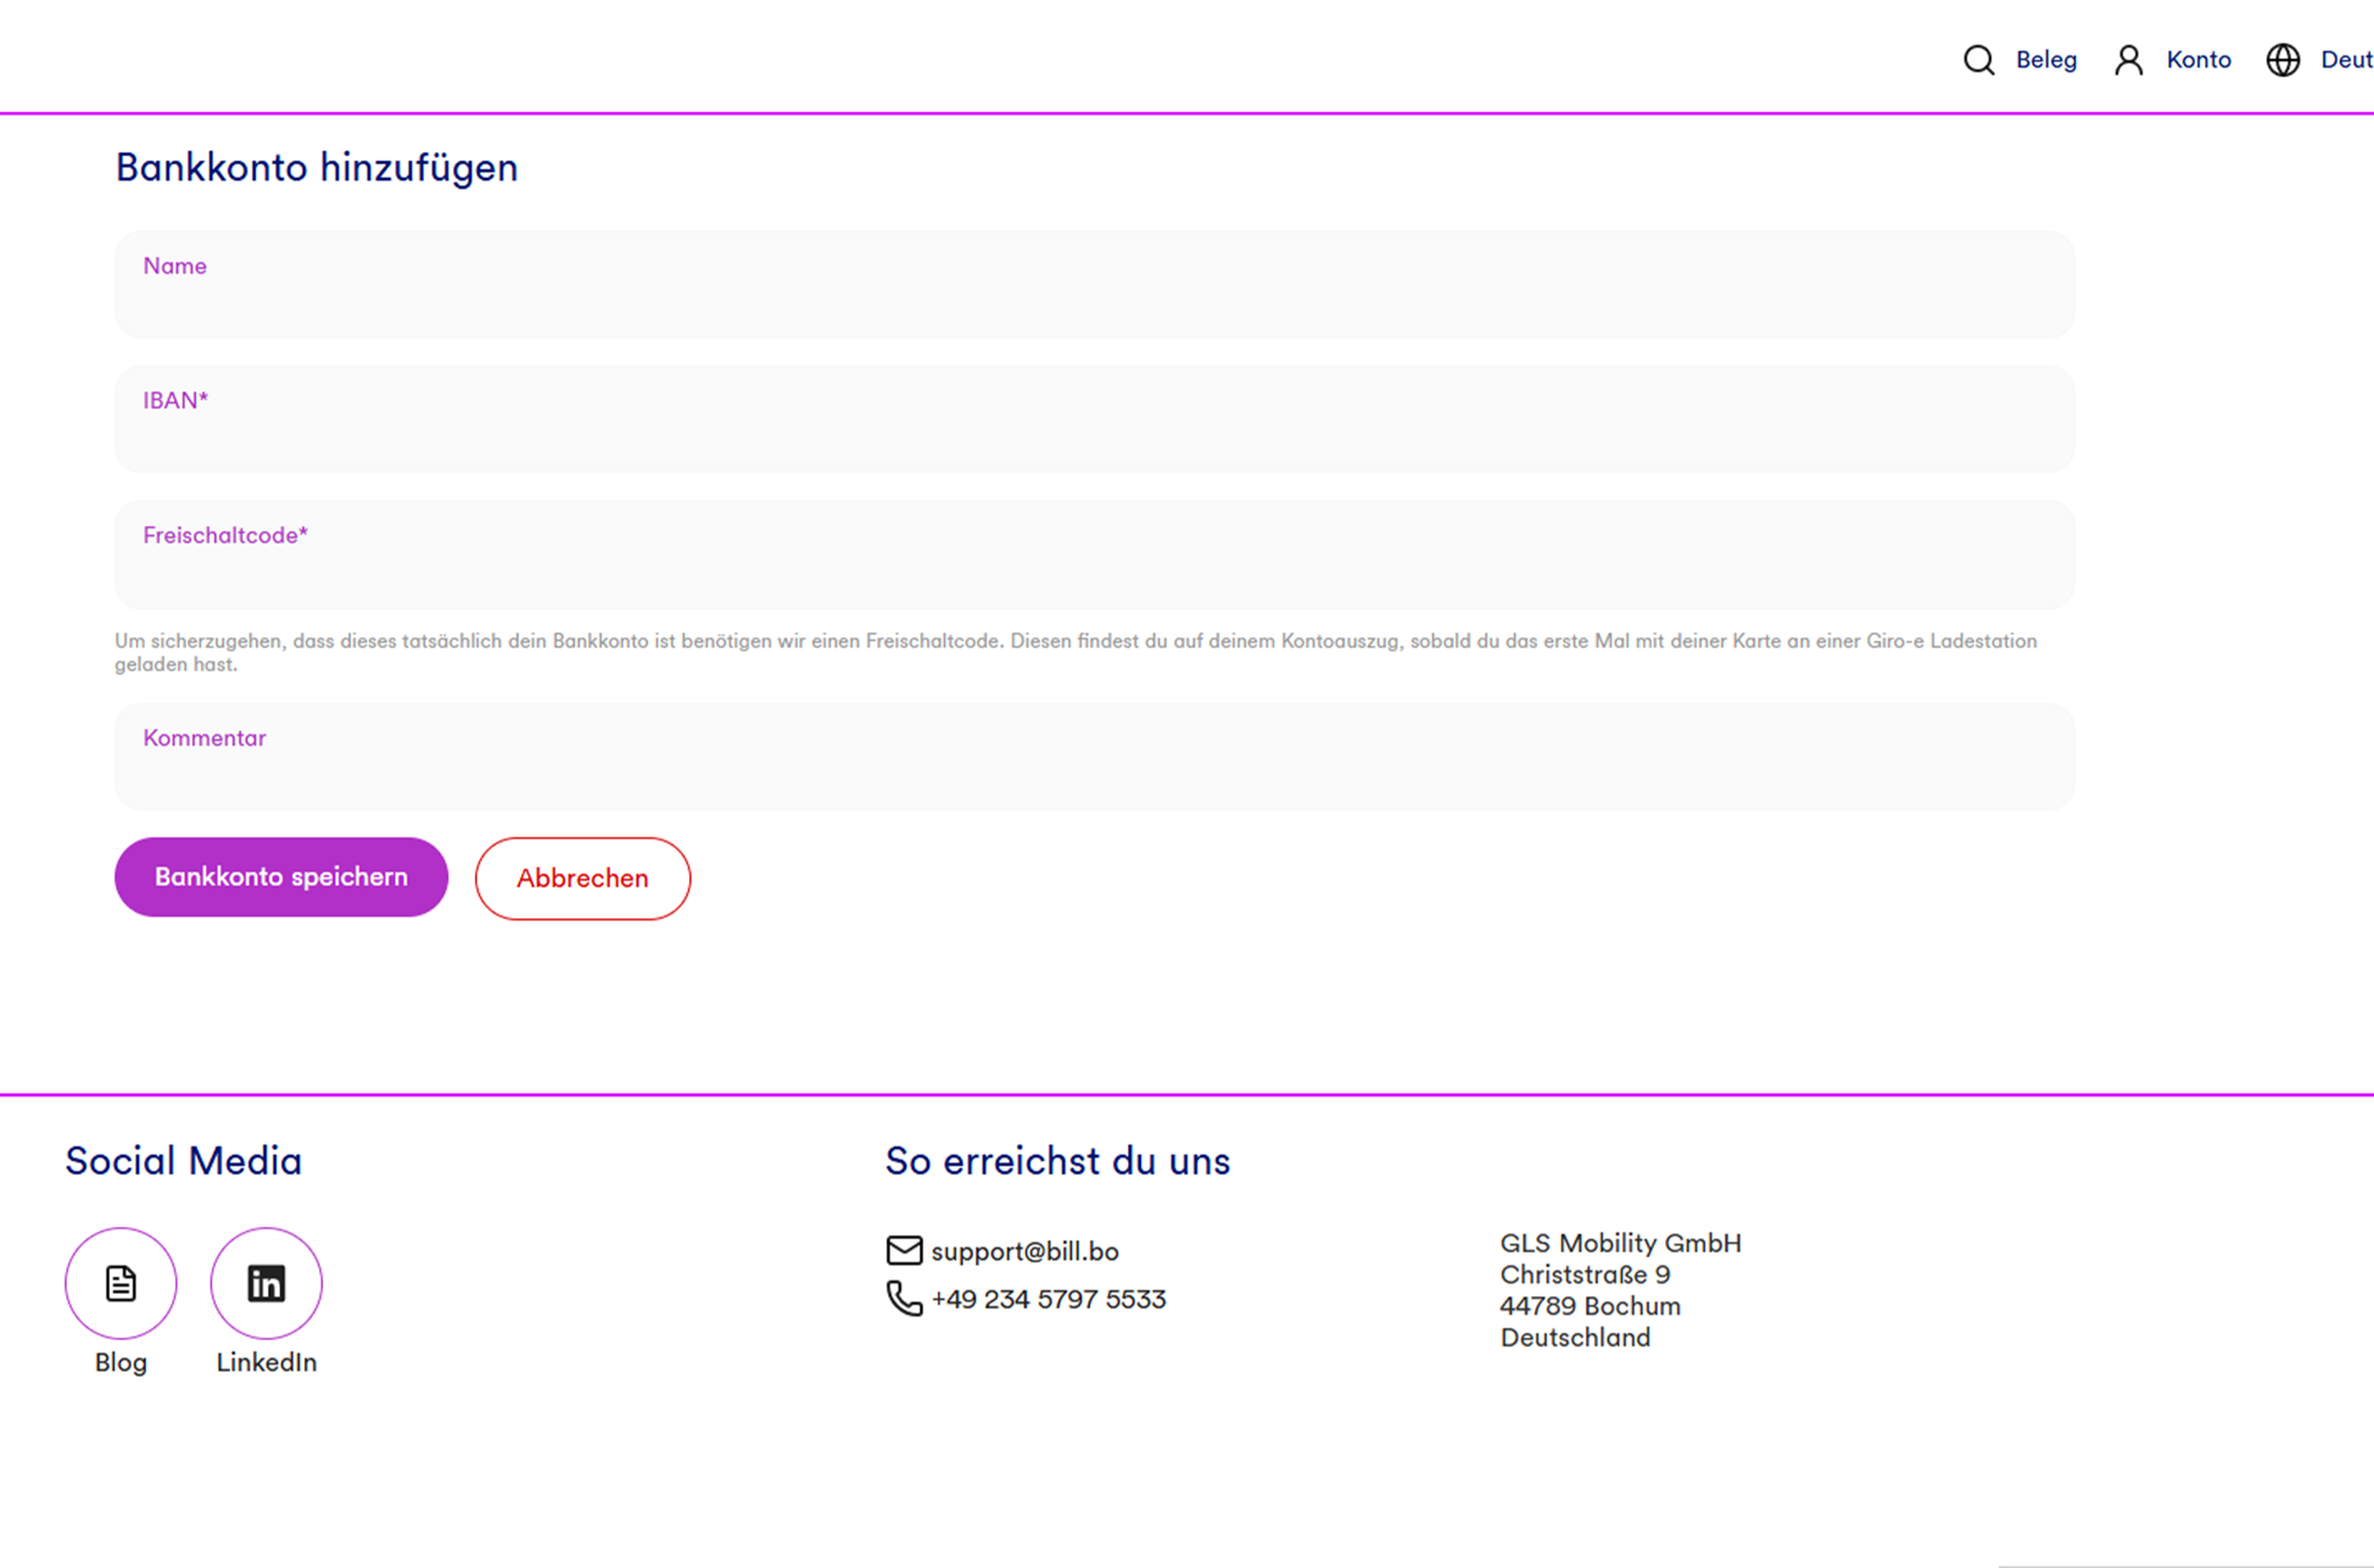
Task: Click the GLS Mobility GmbH text
Action: coord(1620,1243)
